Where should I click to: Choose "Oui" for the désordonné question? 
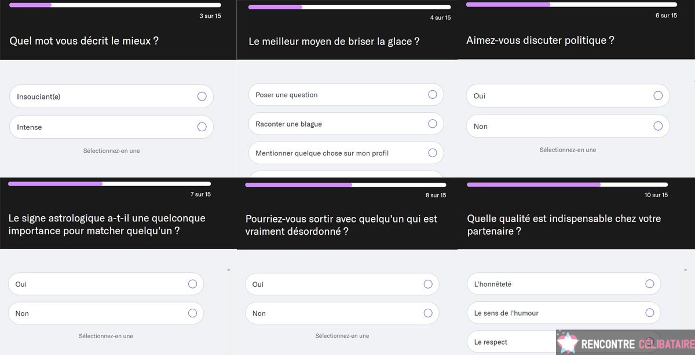pyautogui.click(x=427, y=284)
